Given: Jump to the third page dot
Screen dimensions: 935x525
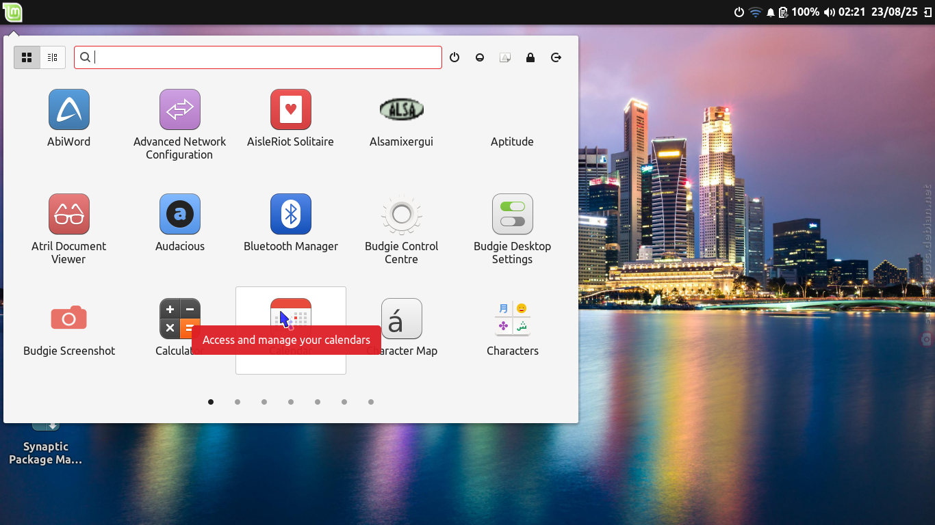Looking at the screenshot, I should [264, 402].
